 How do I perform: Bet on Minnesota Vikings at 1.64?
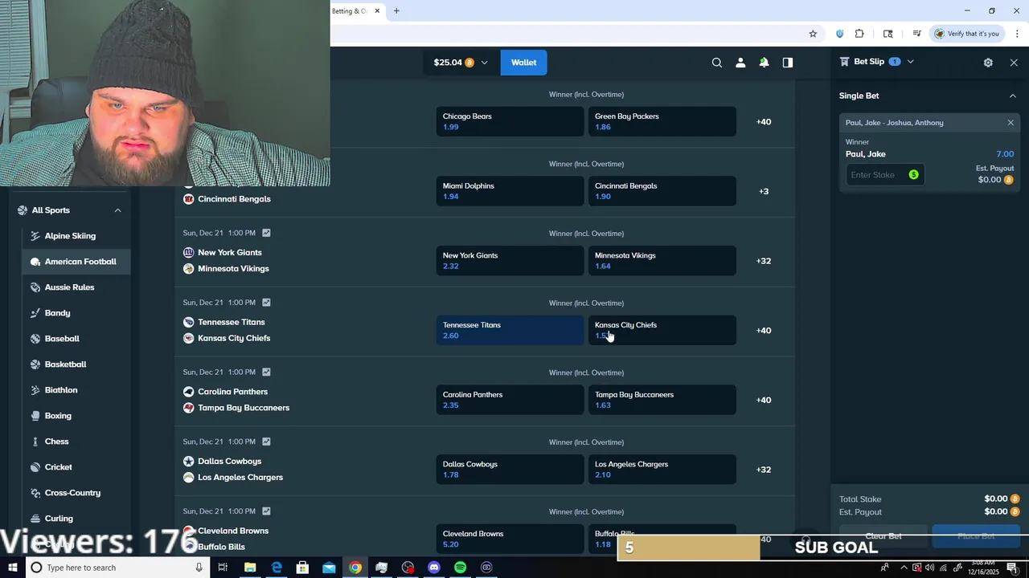[x=662, y=261]
